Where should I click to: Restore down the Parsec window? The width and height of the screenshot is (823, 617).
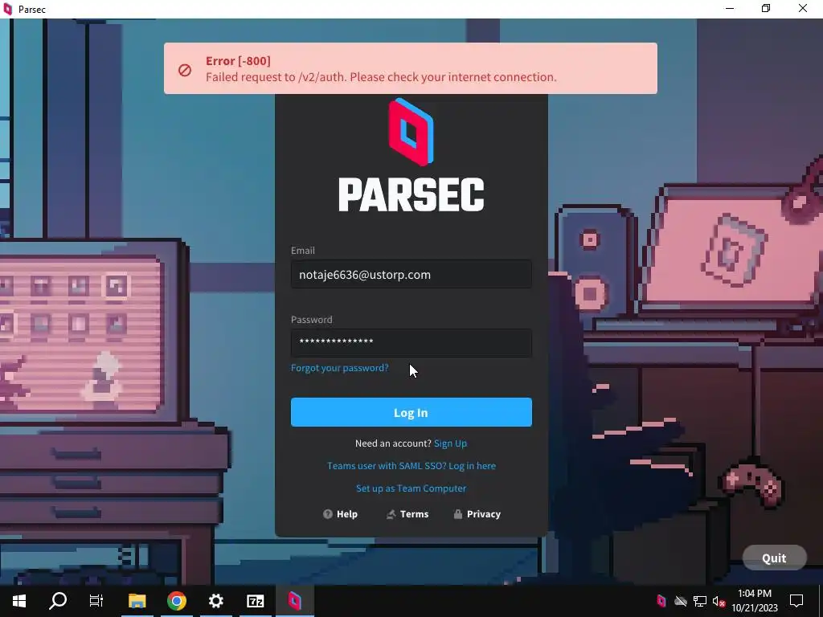(x=766, y=8)
